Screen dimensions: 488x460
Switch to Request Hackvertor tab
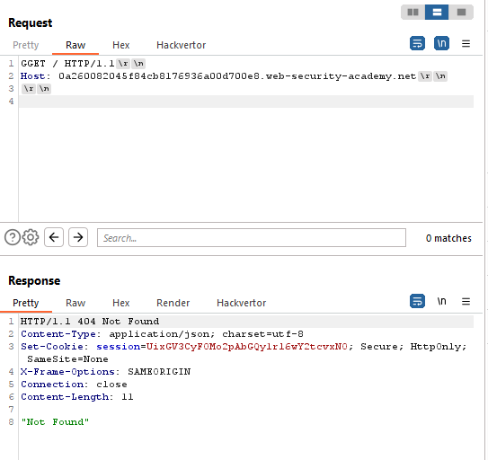tap(182, 45)
